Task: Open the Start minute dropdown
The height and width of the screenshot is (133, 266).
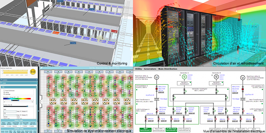Action: pos(25,111)
